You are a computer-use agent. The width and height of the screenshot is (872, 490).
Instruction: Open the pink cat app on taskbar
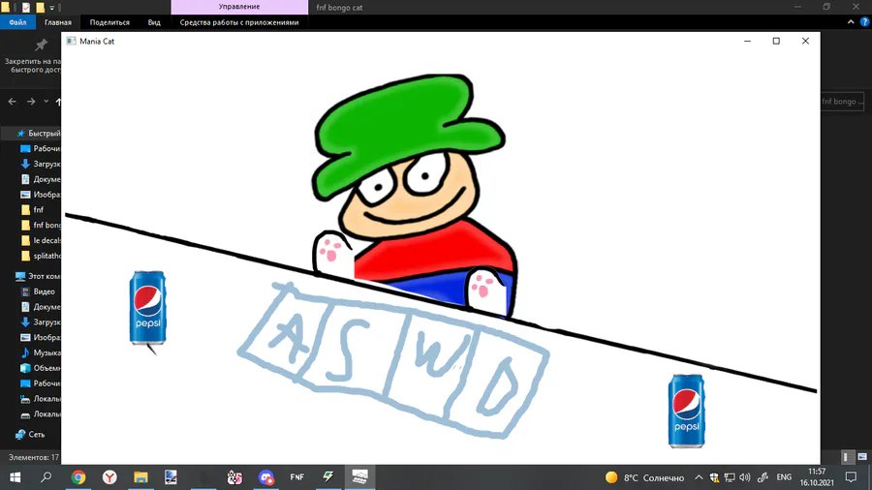pyautogui.click(x=234, y=477)
